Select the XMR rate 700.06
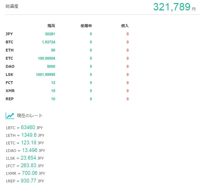The image size is (205, 186). pyautogui.click(x=29, y=173)
